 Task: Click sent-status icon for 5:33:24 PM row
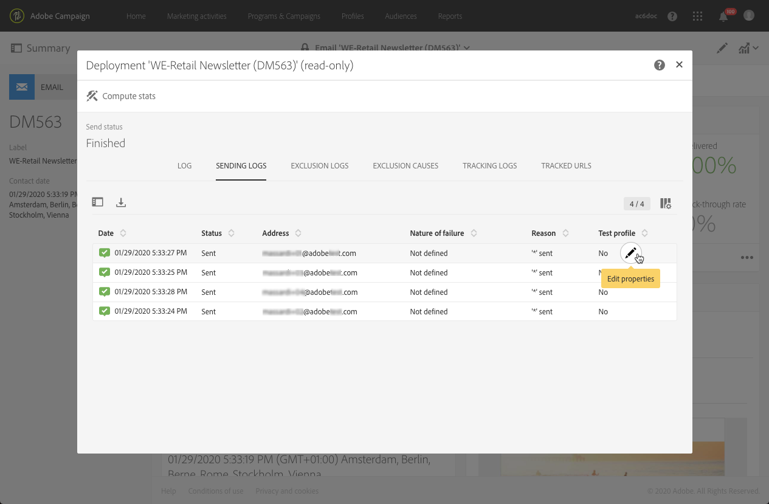tap(105, 311)
